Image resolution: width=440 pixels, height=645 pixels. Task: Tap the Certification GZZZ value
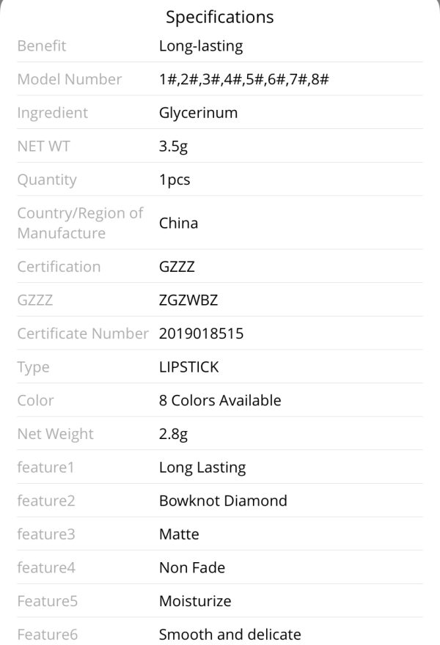pyautogui.click(x=177, y=267)
